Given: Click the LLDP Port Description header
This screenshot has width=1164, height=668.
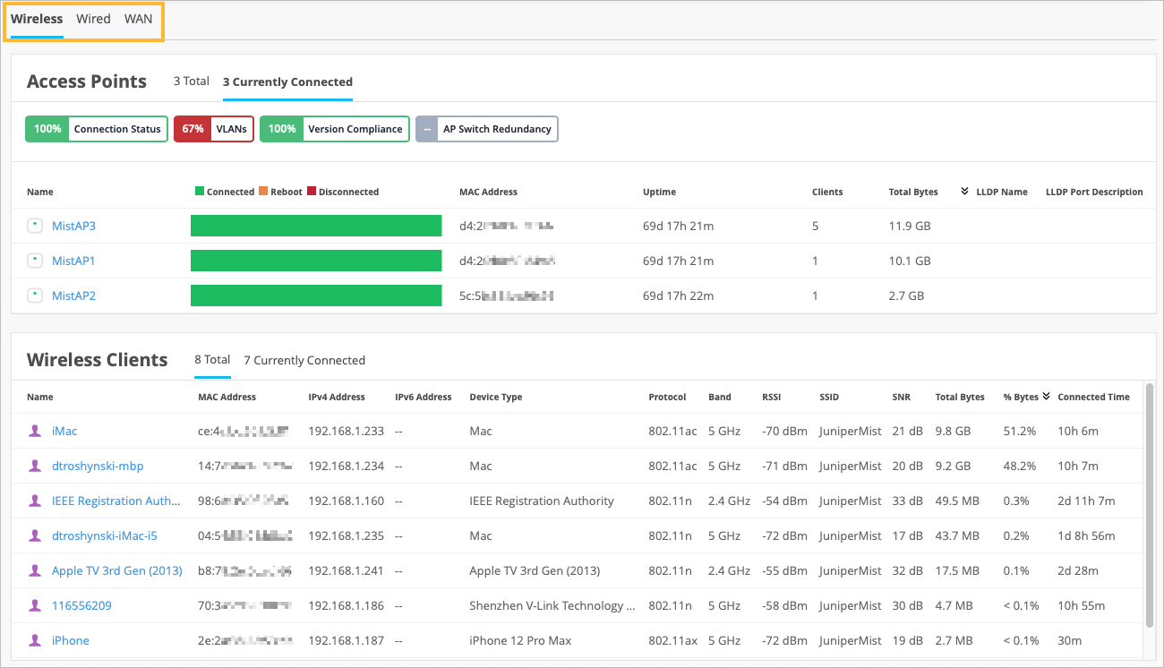Looking at the screenshot, I should (x=1094, y=192).
